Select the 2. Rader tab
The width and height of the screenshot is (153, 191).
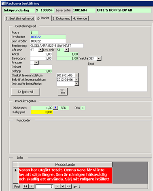(x=43, y=18)
